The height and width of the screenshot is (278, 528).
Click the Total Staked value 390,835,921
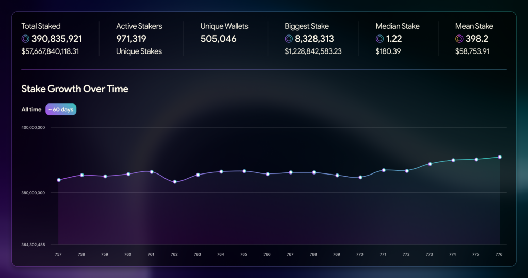tap(57, 39)
